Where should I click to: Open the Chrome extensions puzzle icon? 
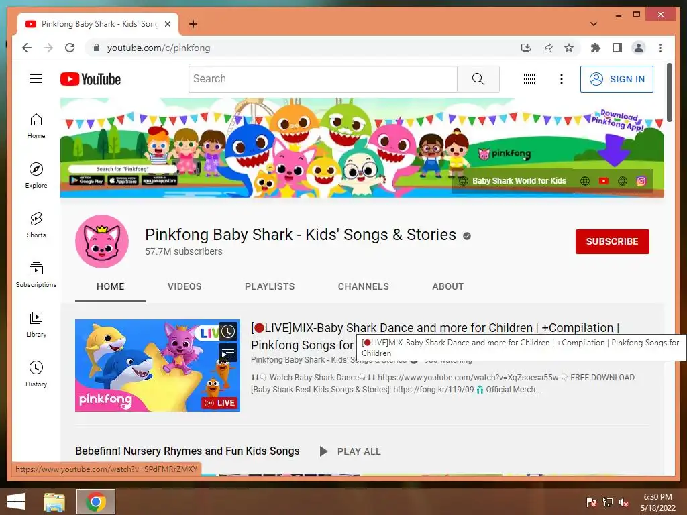point(596,48)
